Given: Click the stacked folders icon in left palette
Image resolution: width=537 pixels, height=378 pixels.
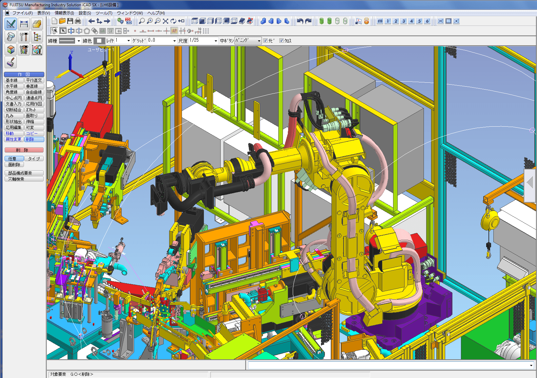Looking at the screenshot, I should (x=37, y=24).
